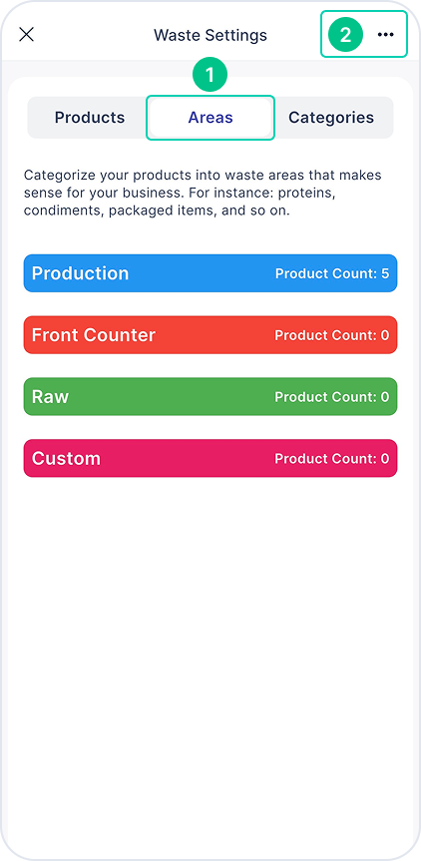
Task: Click Product Count: 0 on Custom row
Action: tap(332, 458)
